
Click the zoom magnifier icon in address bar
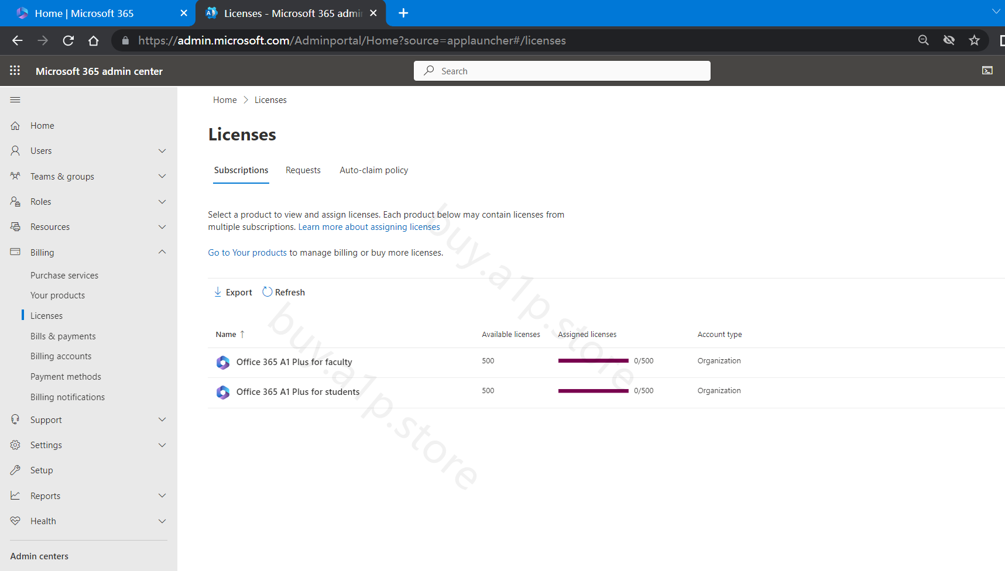tap(924, 40)
